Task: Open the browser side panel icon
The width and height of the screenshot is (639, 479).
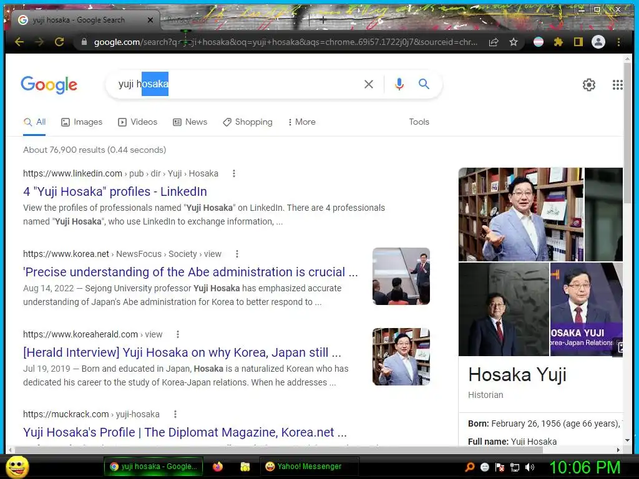Action: [x=578, y=42]
